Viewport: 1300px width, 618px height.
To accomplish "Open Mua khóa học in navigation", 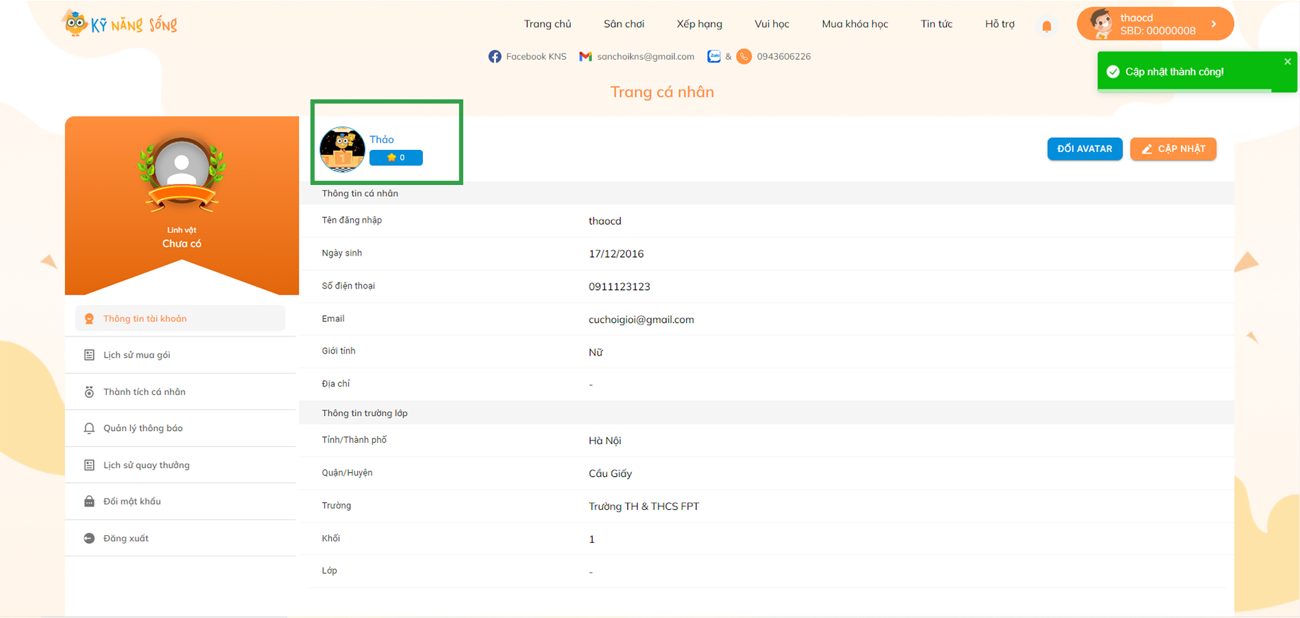I will click(855, 24).
